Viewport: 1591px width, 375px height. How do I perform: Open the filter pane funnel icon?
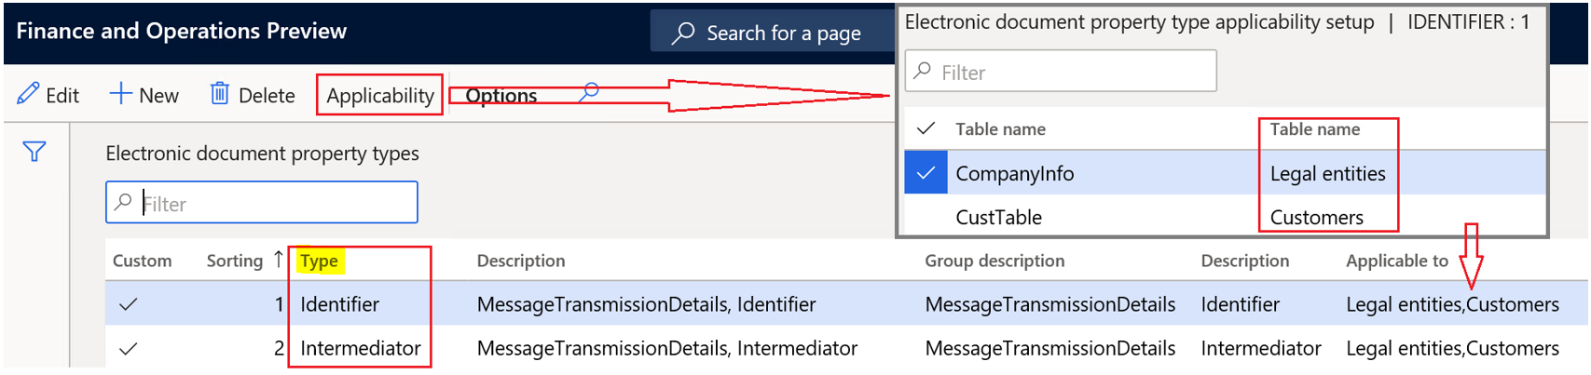(x=34, y=151)
